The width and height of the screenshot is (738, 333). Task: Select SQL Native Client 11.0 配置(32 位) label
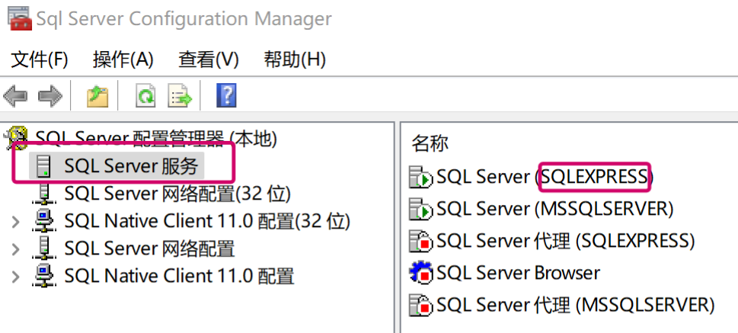[x=207, y=221]
